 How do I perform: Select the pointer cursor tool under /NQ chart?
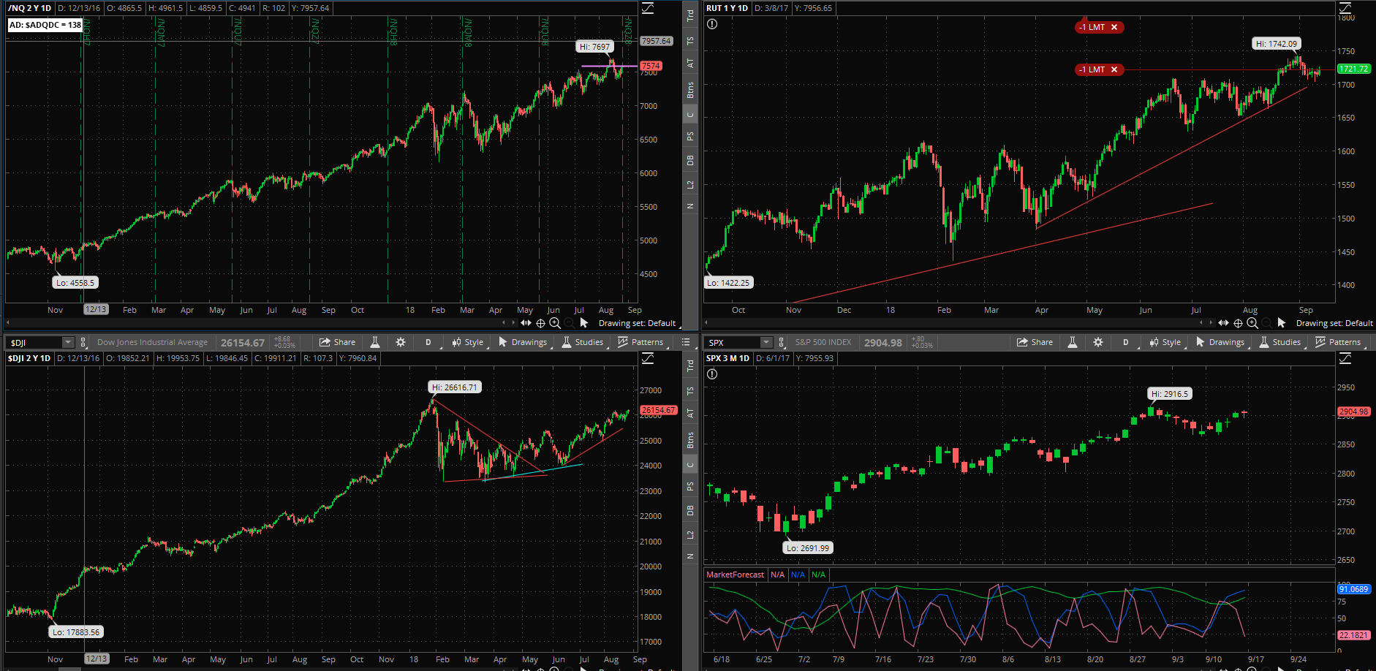tap(583, 323)
